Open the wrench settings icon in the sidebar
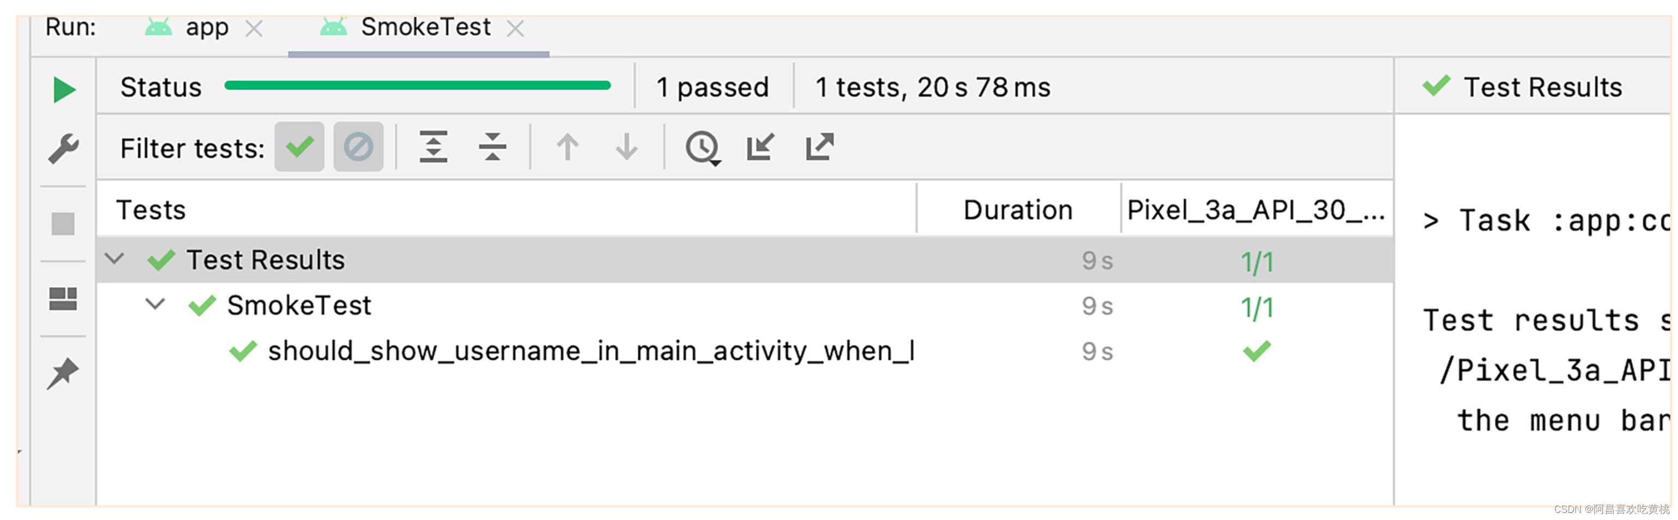1678x520 pixels. click(x=63, y=149)
